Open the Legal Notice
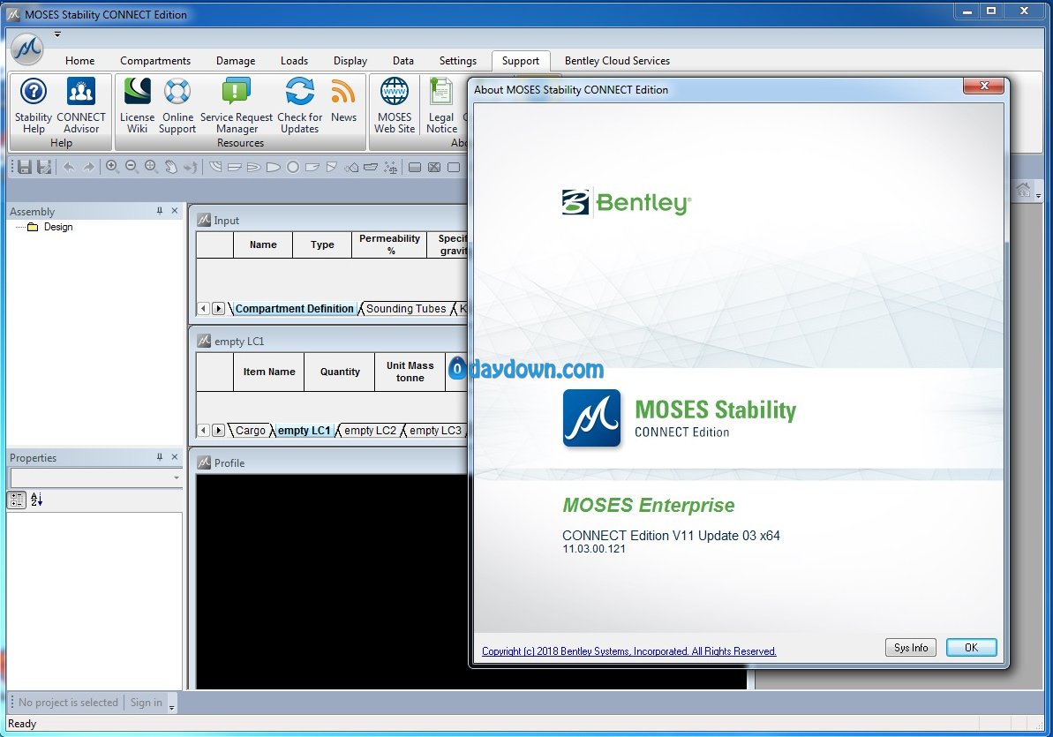Screen dimensions: 1053x737 441,106
